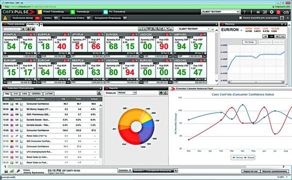Click the red power logout icon
Viewport: 292px width, 180px height.
pyautogui.click(x=278, y=12)
